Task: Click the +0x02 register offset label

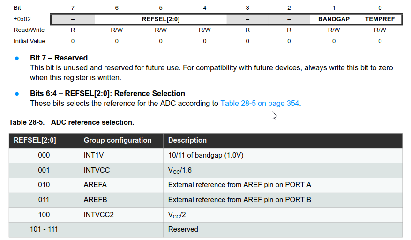Action: click(22, 19)
